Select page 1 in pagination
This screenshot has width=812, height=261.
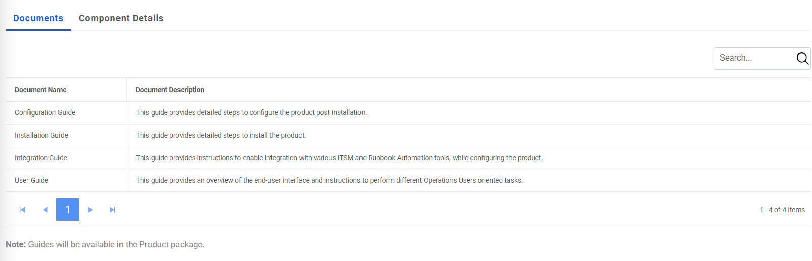(68, 210)
